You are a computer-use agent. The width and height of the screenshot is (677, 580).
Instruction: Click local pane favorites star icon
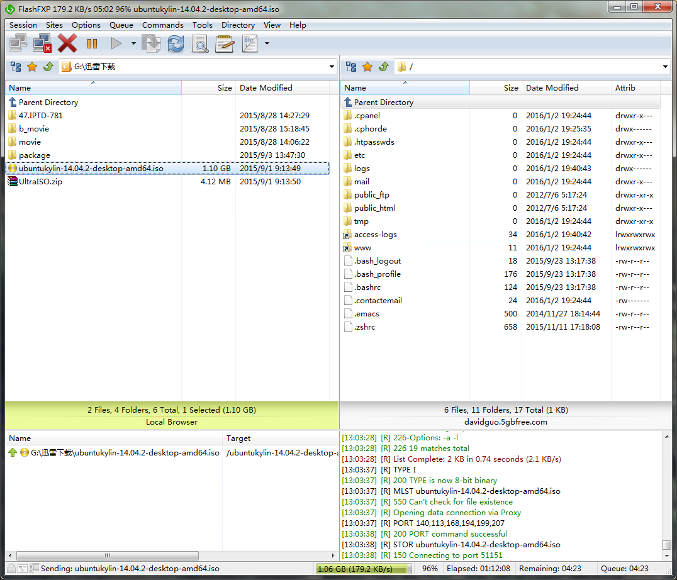(32, 67)
